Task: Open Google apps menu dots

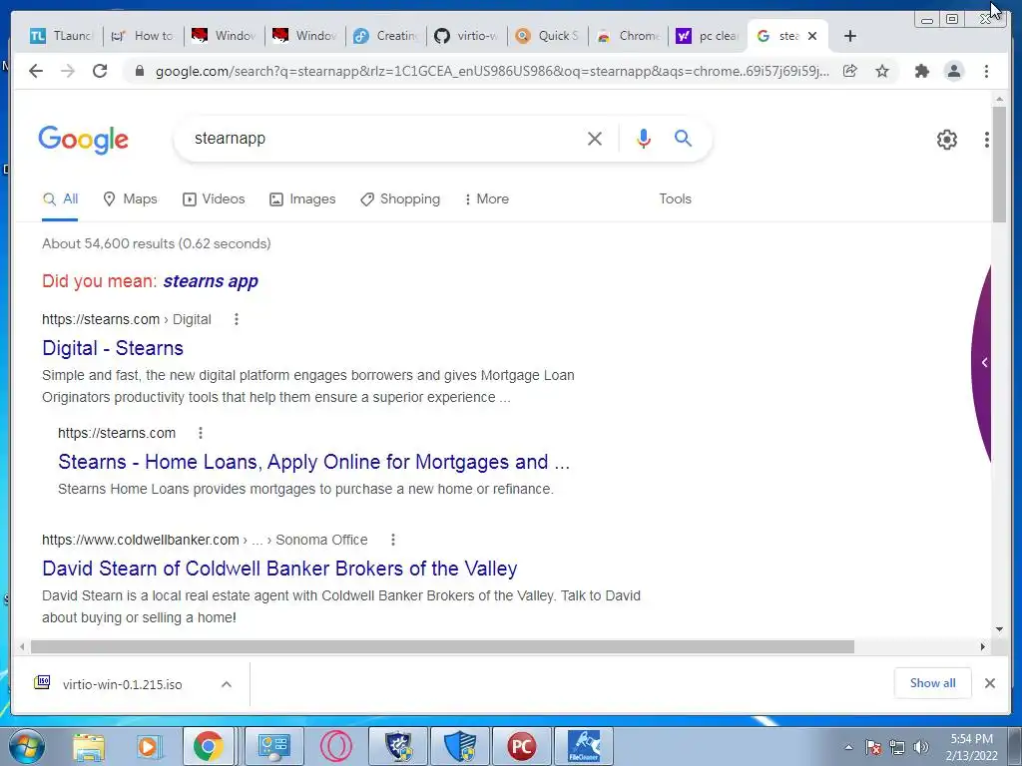Action: pos(987,140)
